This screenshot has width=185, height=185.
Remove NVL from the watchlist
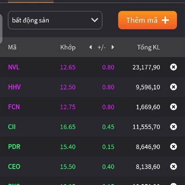pos(174,67)
